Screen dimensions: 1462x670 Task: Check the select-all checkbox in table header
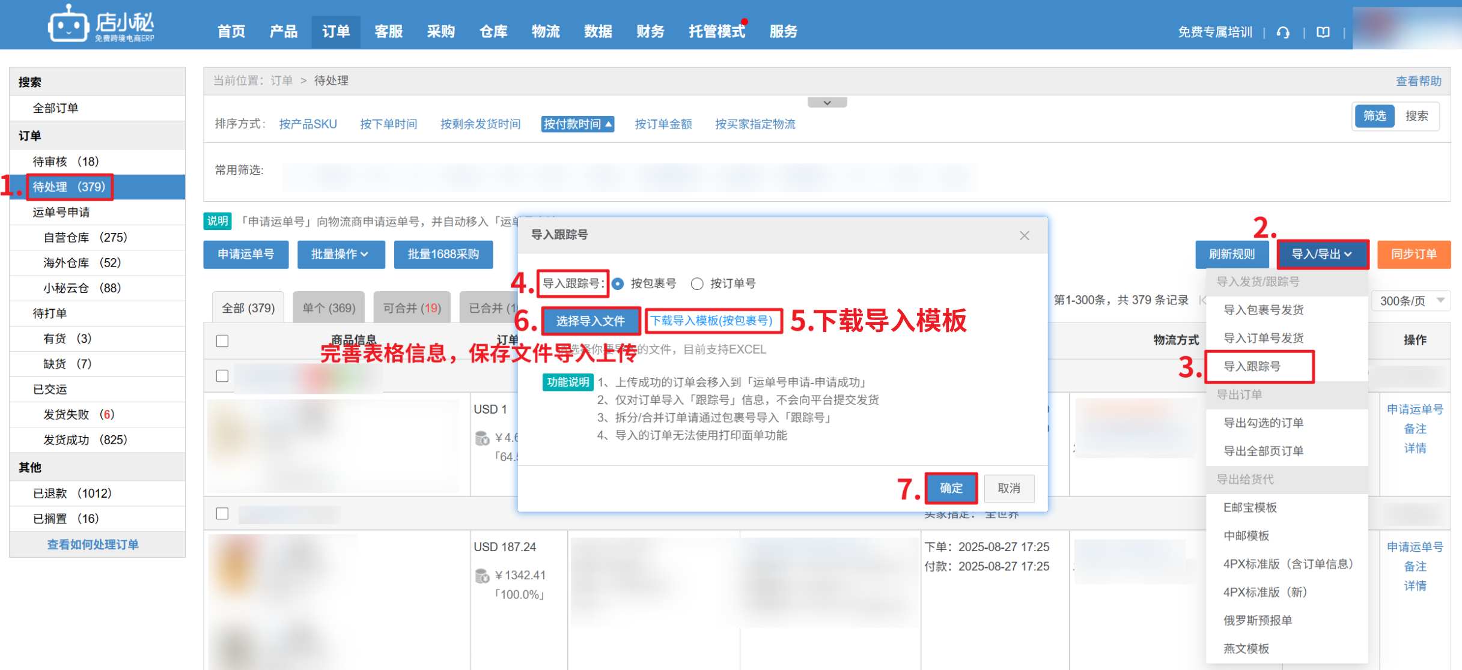tap(222, 341)
